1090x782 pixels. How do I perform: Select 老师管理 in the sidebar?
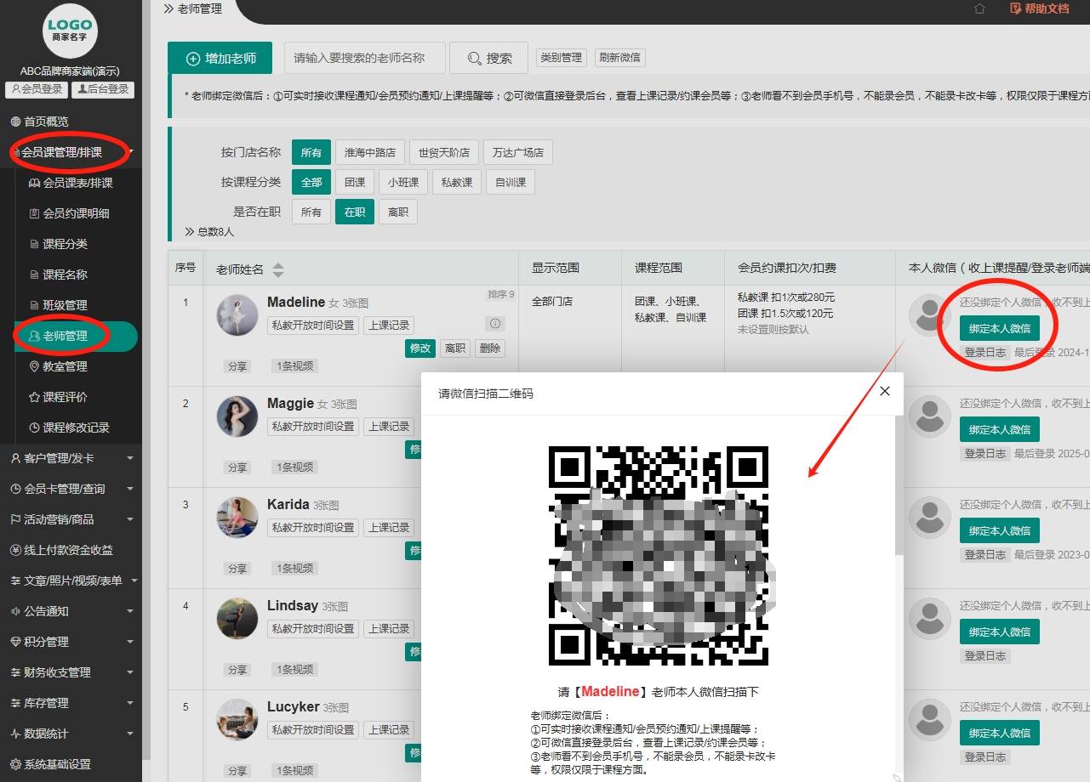77,336
